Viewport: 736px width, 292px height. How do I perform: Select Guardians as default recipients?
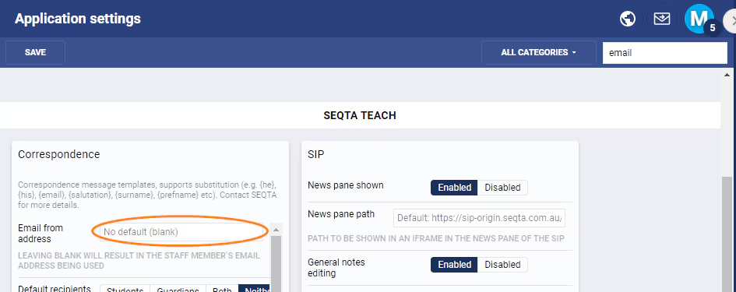pyautogui.click(x=178, y=289)
